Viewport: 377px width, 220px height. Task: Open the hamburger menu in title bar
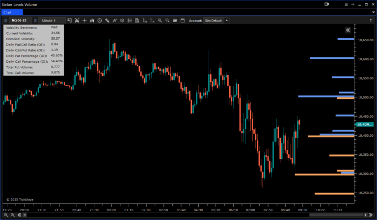point(351,4)
